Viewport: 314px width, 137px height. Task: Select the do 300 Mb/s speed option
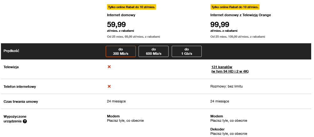pyautogui.click(x=120, y=51)
